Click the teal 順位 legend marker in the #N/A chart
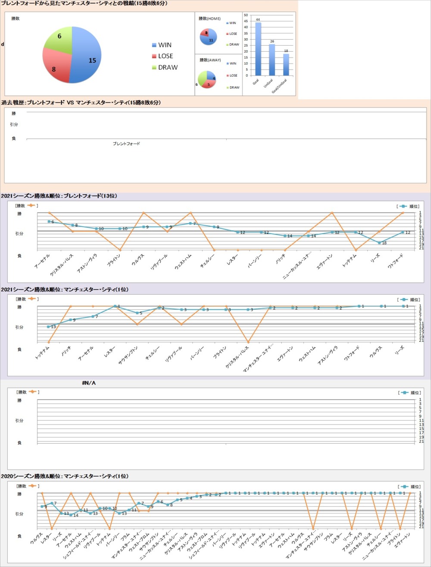Screen dimensions: 431x567 click(404, 393)
